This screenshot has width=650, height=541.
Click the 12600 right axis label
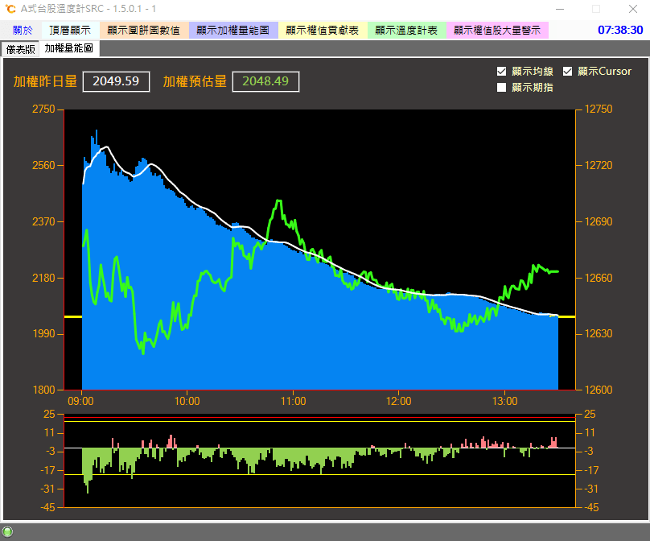[599, 390]
